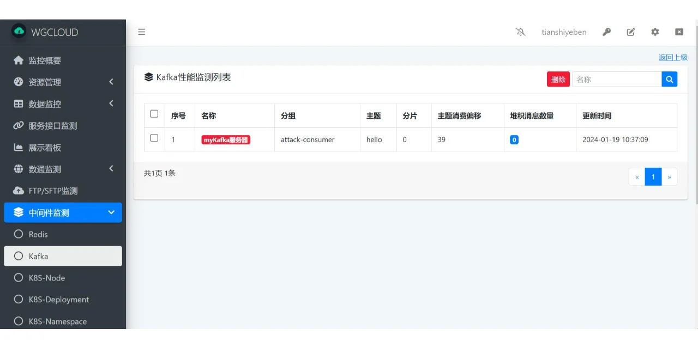Viewport: 698px width, 348px height.
Task: Collapse the 中间件监测 sidebar menu
Action: click(x=63, y=212)
